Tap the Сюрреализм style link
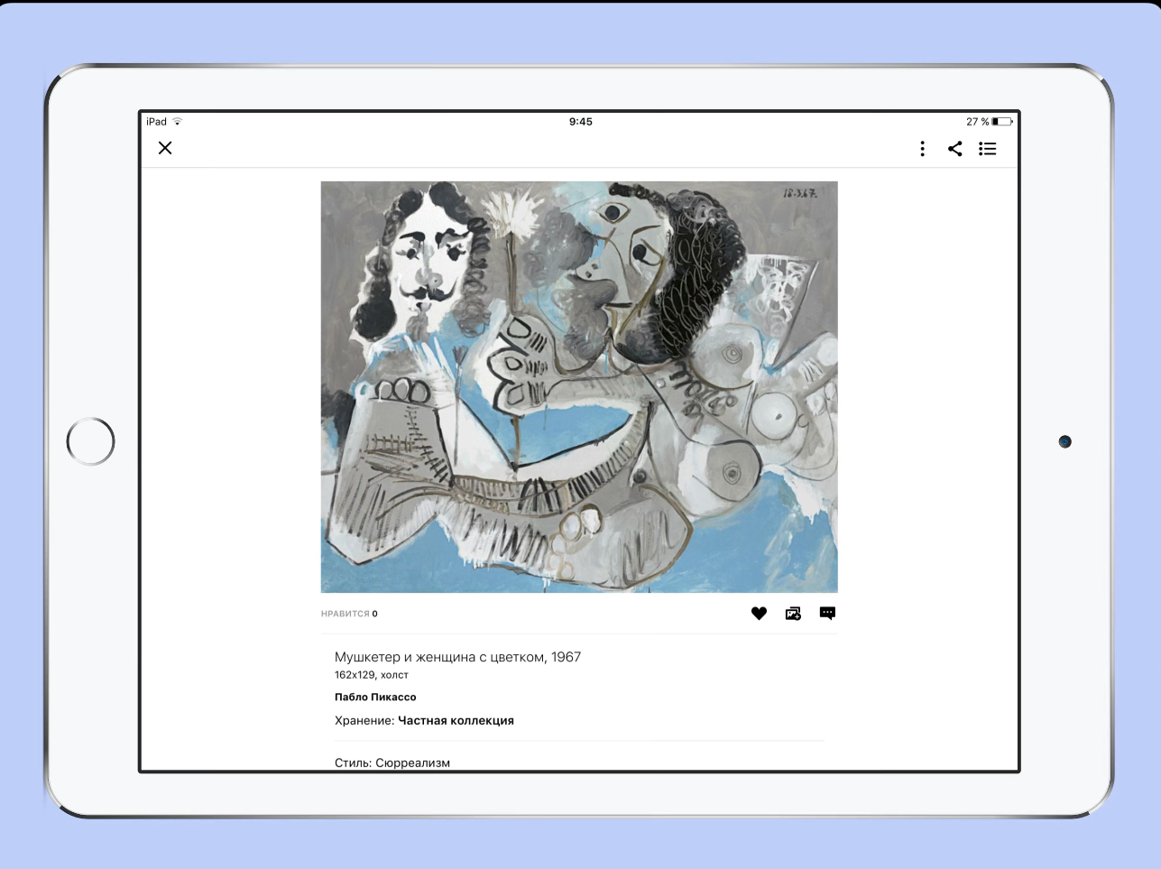The height and width of the screenshot is (869, 1161). (x=412, y=763)
